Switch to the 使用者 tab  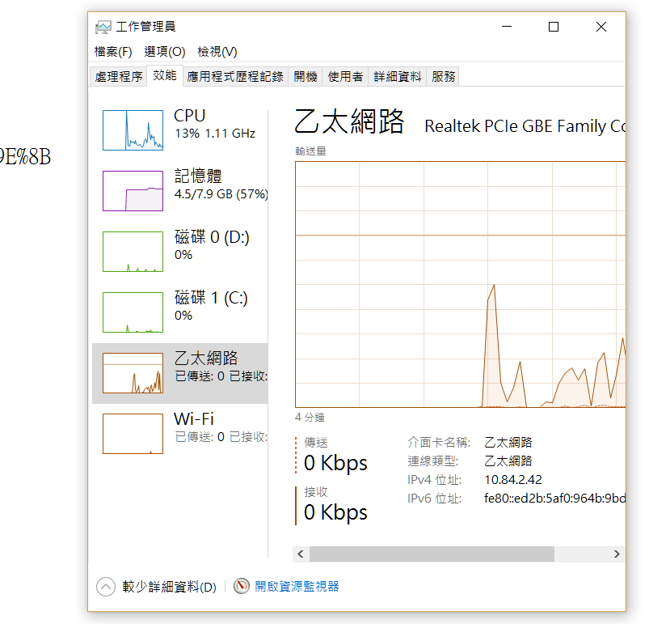tap(345, 77)
